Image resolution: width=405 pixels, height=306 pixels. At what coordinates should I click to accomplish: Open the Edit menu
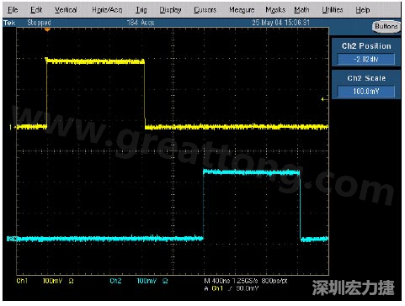coord(36,10)
